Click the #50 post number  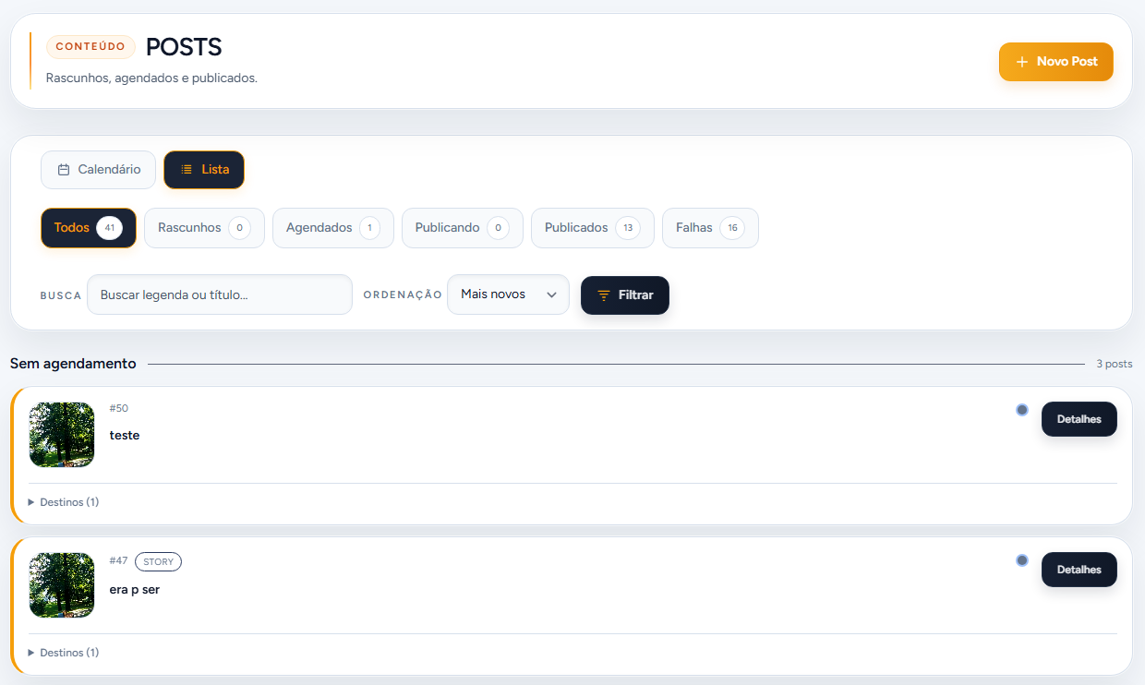(119, 408)
